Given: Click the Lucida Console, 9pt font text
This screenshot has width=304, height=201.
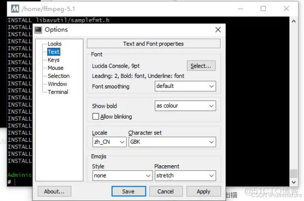Looking at the screenshot, I should pos(116,66).
